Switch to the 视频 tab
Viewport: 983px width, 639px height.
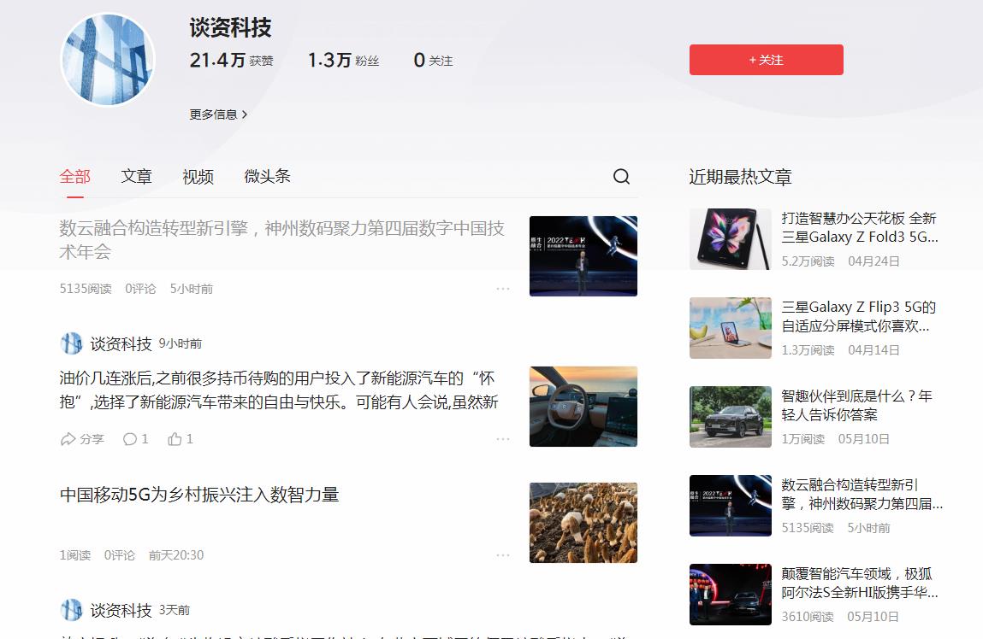198,177
